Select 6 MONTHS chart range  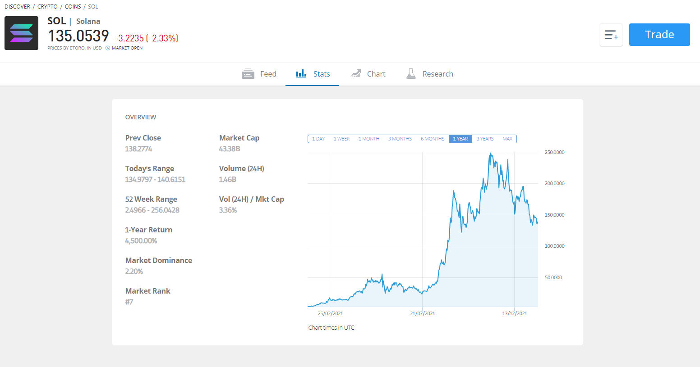coord(433,139)
